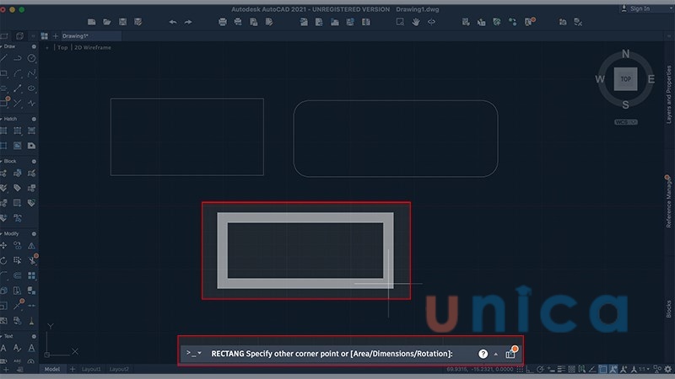Image resolution: width=675 pixels, height=379 pixels.
Task: Expand command history with up arrow
Action: point(496,354)
